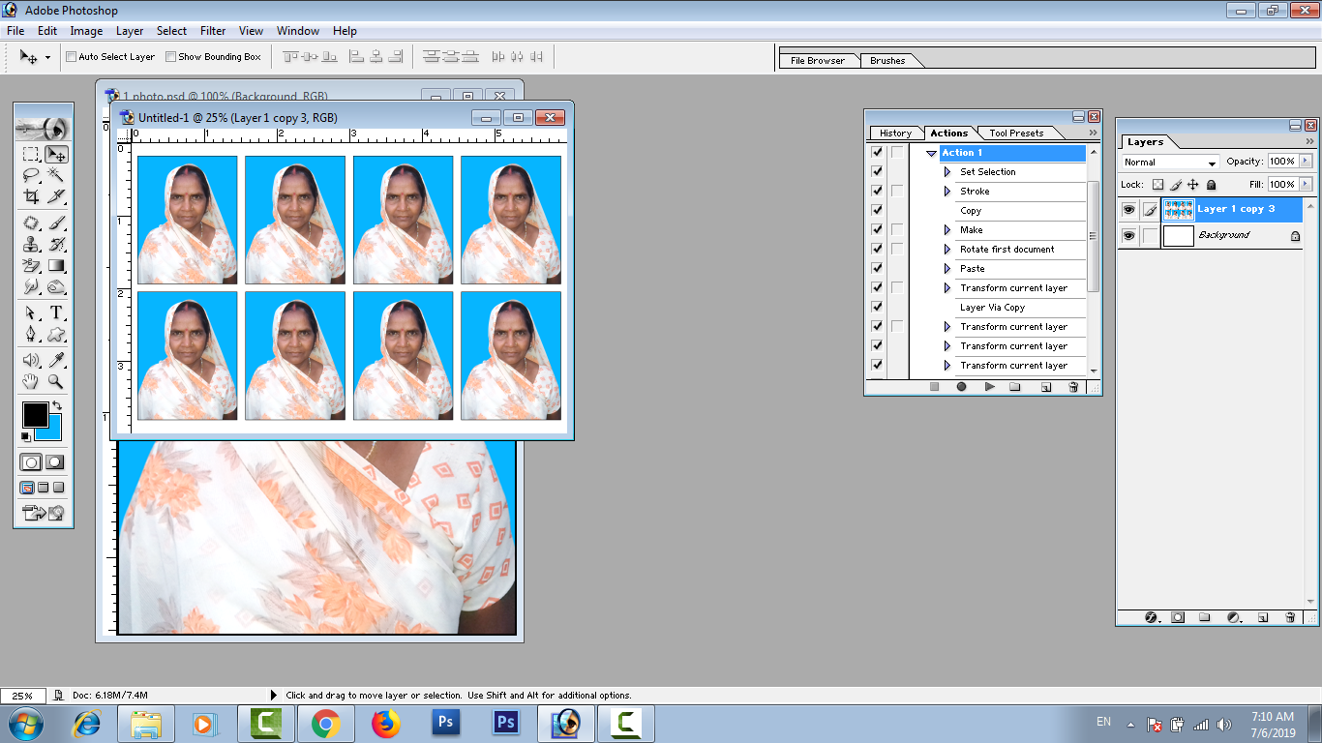The height and width of the screenshot is (743, 1322).
Task: Click Begin recording in Actions panel
Action: (961, 387)
